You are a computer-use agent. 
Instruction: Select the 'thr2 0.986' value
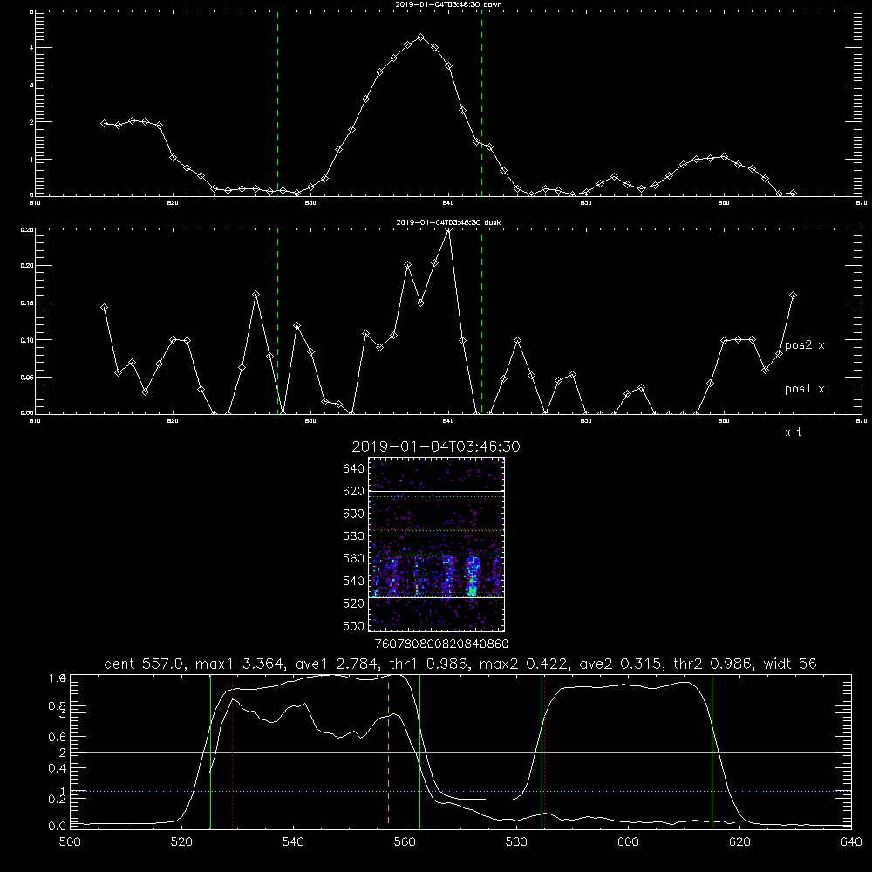click(713, 664)
